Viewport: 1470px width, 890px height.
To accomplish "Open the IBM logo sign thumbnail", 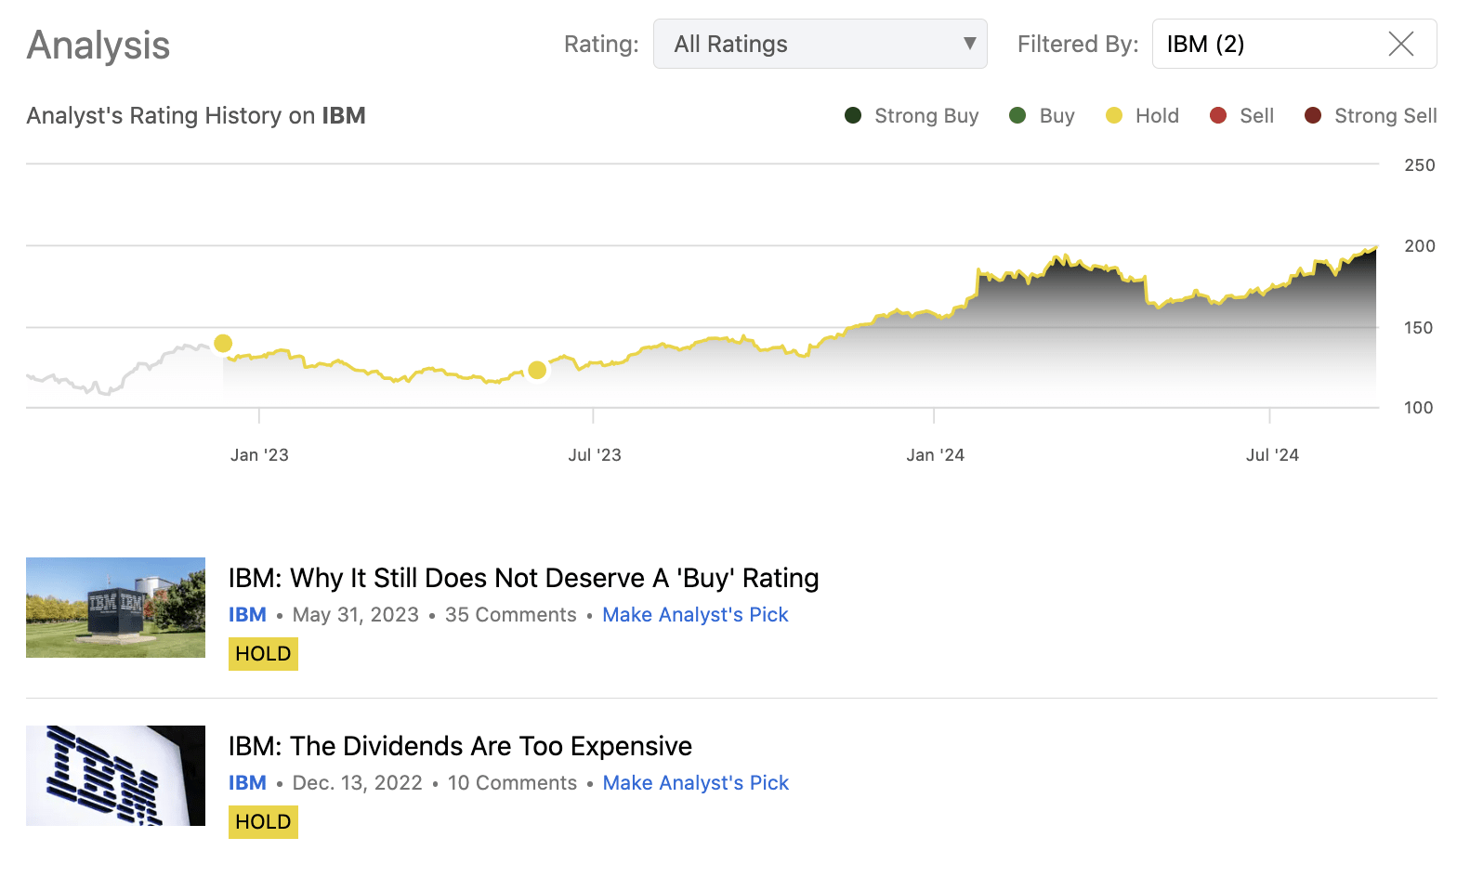I will (115, 776).
